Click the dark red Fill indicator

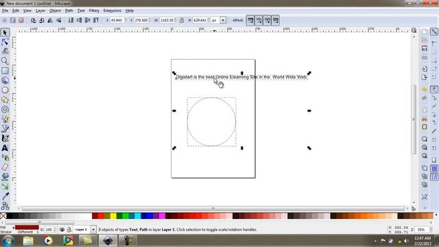pos(27,227)
